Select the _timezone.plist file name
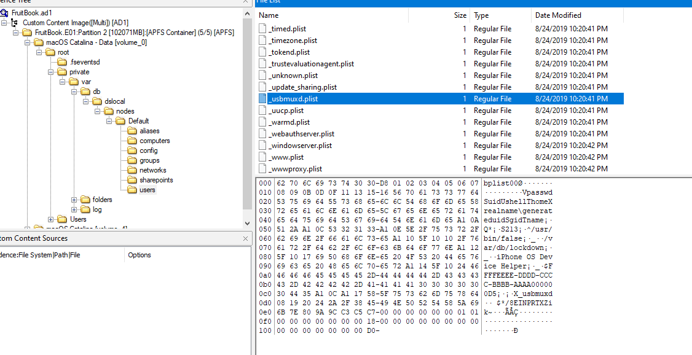The width and height of the screenshot is (692, 355). click(x=293, y=41)
